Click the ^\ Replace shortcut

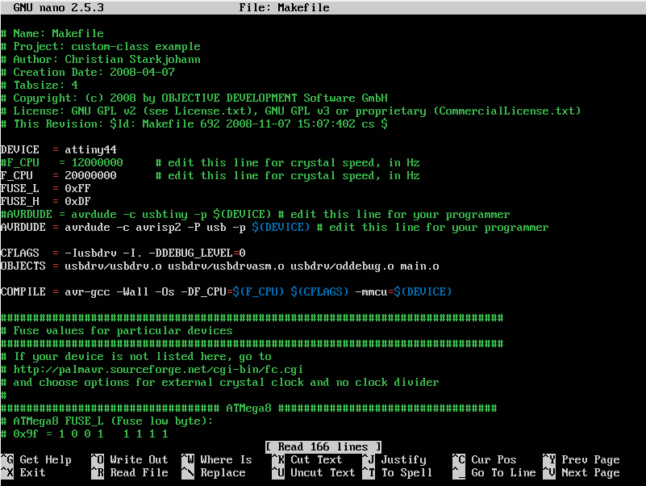[x=214, y=473]
